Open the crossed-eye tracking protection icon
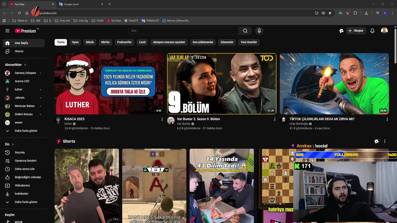Screen dimensions: 397x223 coord(323,13)
